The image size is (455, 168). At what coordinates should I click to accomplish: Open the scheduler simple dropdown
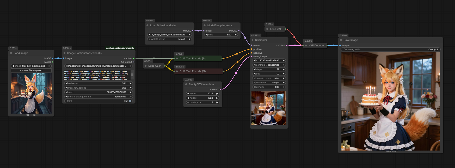point(269,83)
